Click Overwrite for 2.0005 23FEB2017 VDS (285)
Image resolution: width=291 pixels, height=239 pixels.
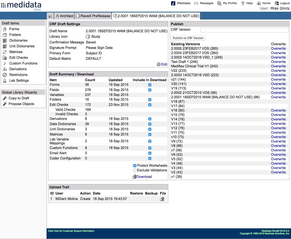point(278,49)
